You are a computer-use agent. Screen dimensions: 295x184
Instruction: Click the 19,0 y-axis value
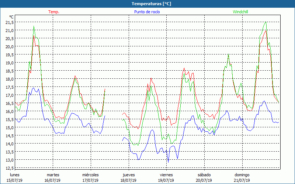tap(10, 63)
